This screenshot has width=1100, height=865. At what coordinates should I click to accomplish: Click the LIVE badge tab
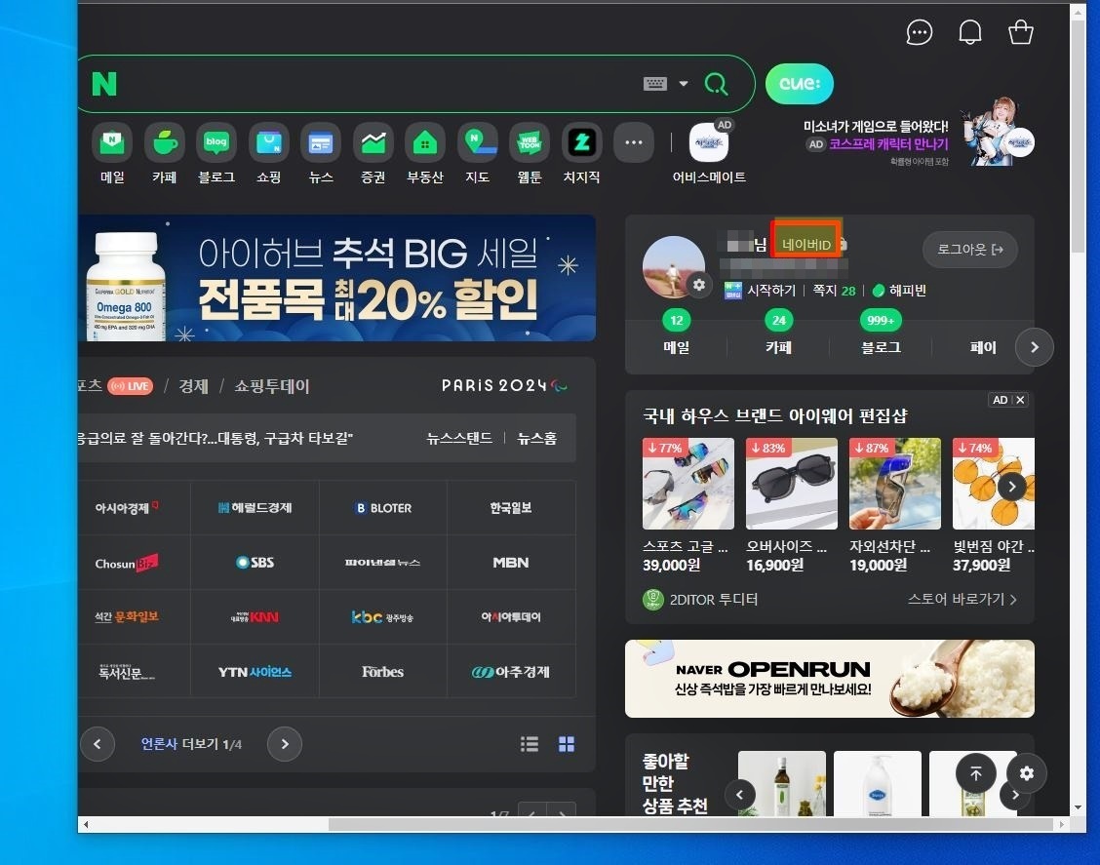pyautogui.click(x=131, y=386)
